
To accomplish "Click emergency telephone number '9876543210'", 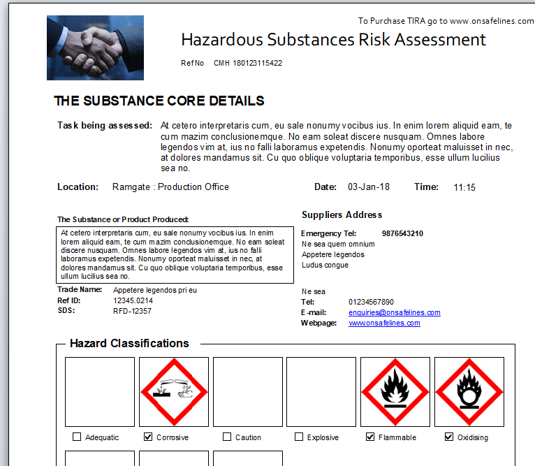I will click(402, 233).
